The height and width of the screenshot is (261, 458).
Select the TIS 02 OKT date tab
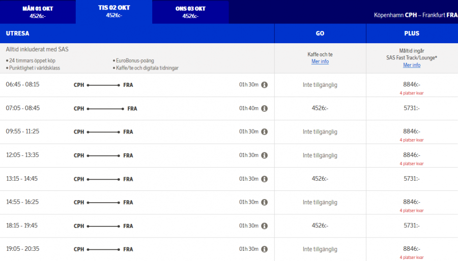(114, 12)
